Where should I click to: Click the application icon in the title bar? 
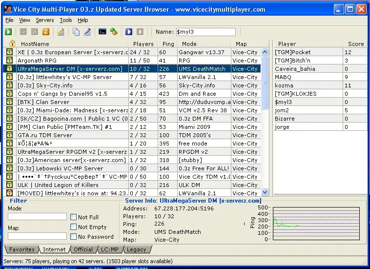pyautogui.click(x=8, y=9)
